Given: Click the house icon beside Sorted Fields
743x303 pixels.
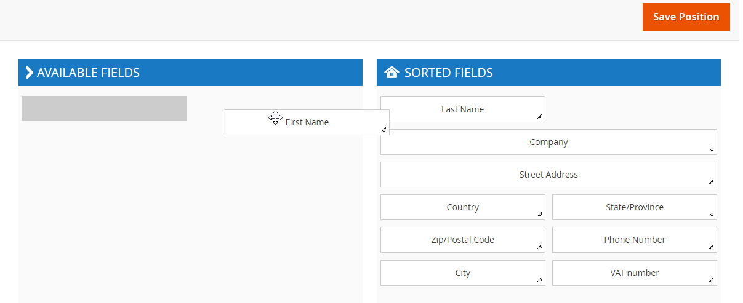Looking at the screenshot, I should (x=392, y=73).
